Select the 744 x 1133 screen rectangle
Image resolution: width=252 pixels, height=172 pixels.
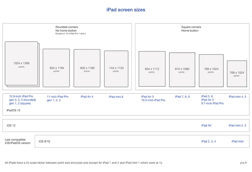click(x=116, y=69)
